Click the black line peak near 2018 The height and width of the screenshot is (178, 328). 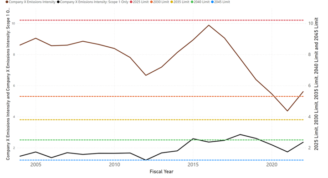(240, 134)
